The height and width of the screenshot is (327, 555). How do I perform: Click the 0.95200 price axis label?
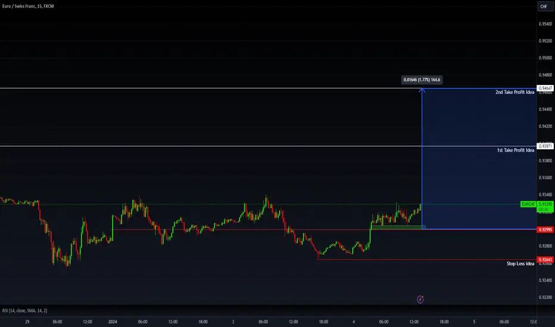click(x=545, y=41)
